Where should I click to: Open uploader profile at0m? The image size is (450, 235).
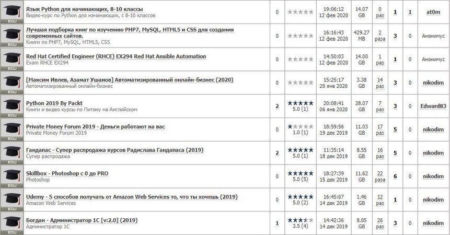[x=433, y=13]
